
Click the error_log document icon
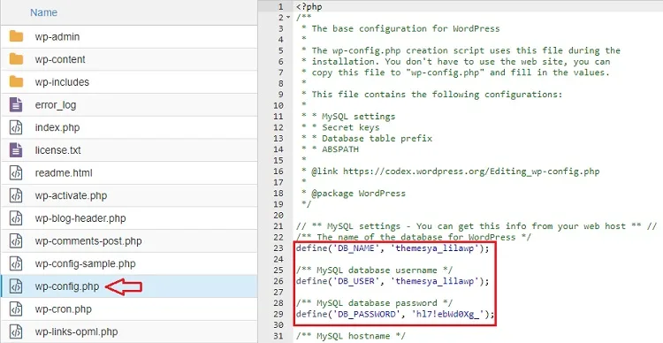pyautogui.click(x=16, y=104)
